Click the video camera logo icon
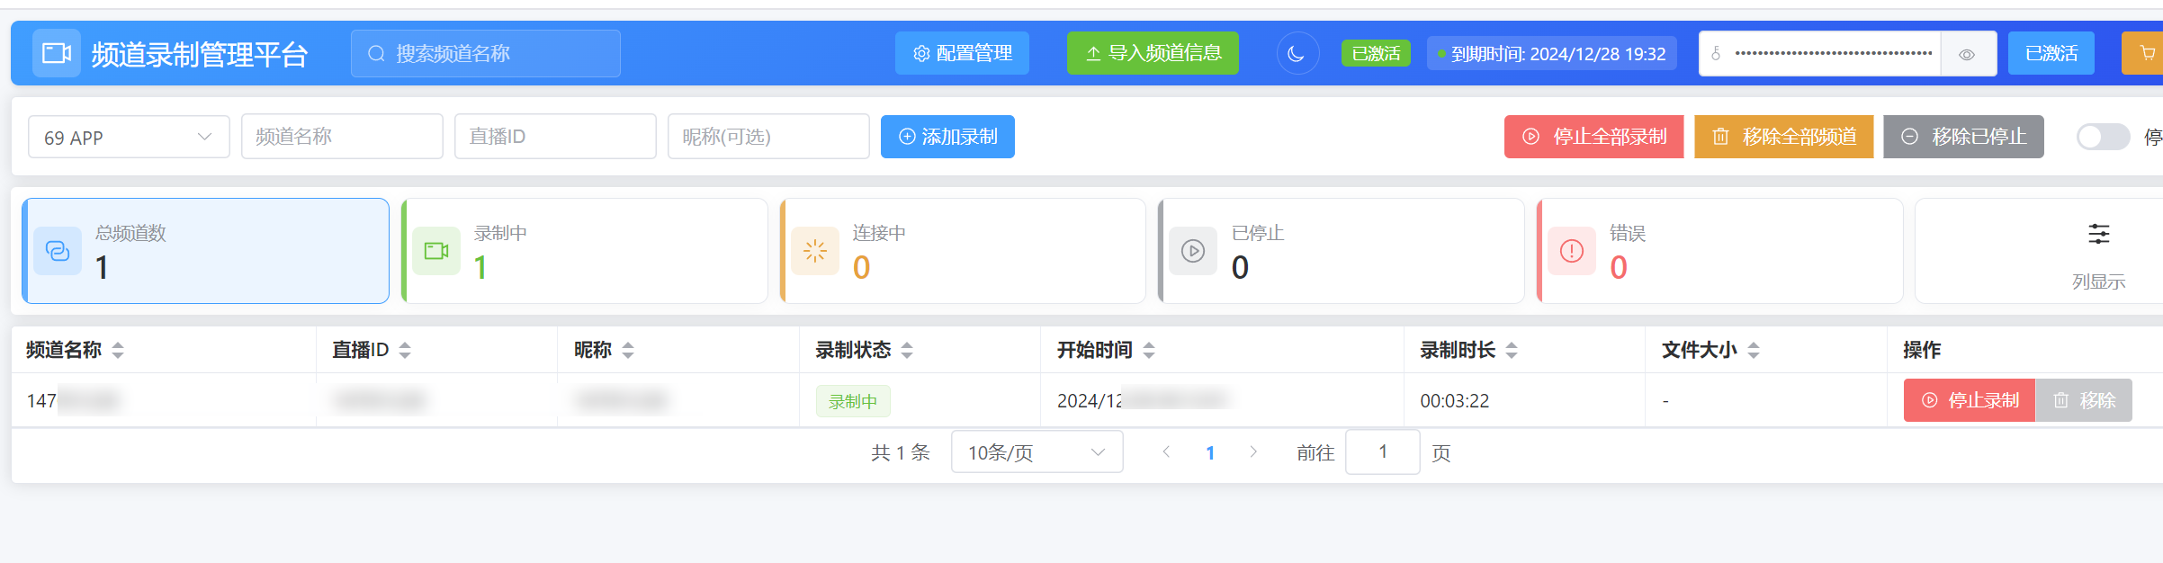Screen dimensions: 2163x563 click(57, 53)
